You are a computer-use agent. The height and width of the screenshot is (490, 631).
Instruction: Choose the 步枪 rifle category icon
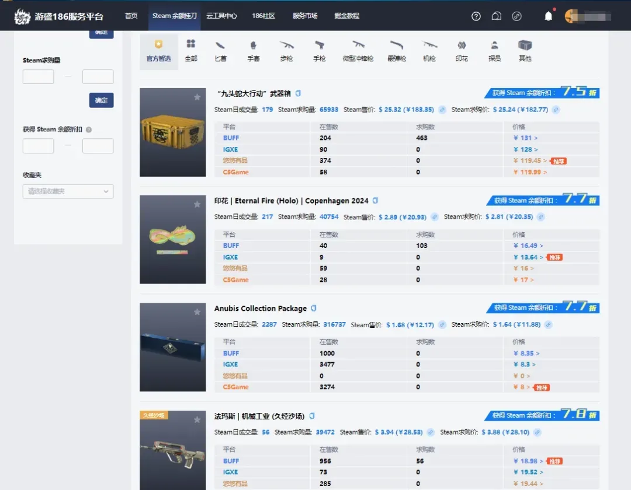tap(286, 51)
